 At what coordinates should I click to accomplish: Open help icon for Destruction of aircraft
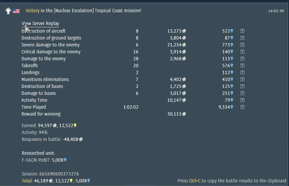(x=242, y=31)
